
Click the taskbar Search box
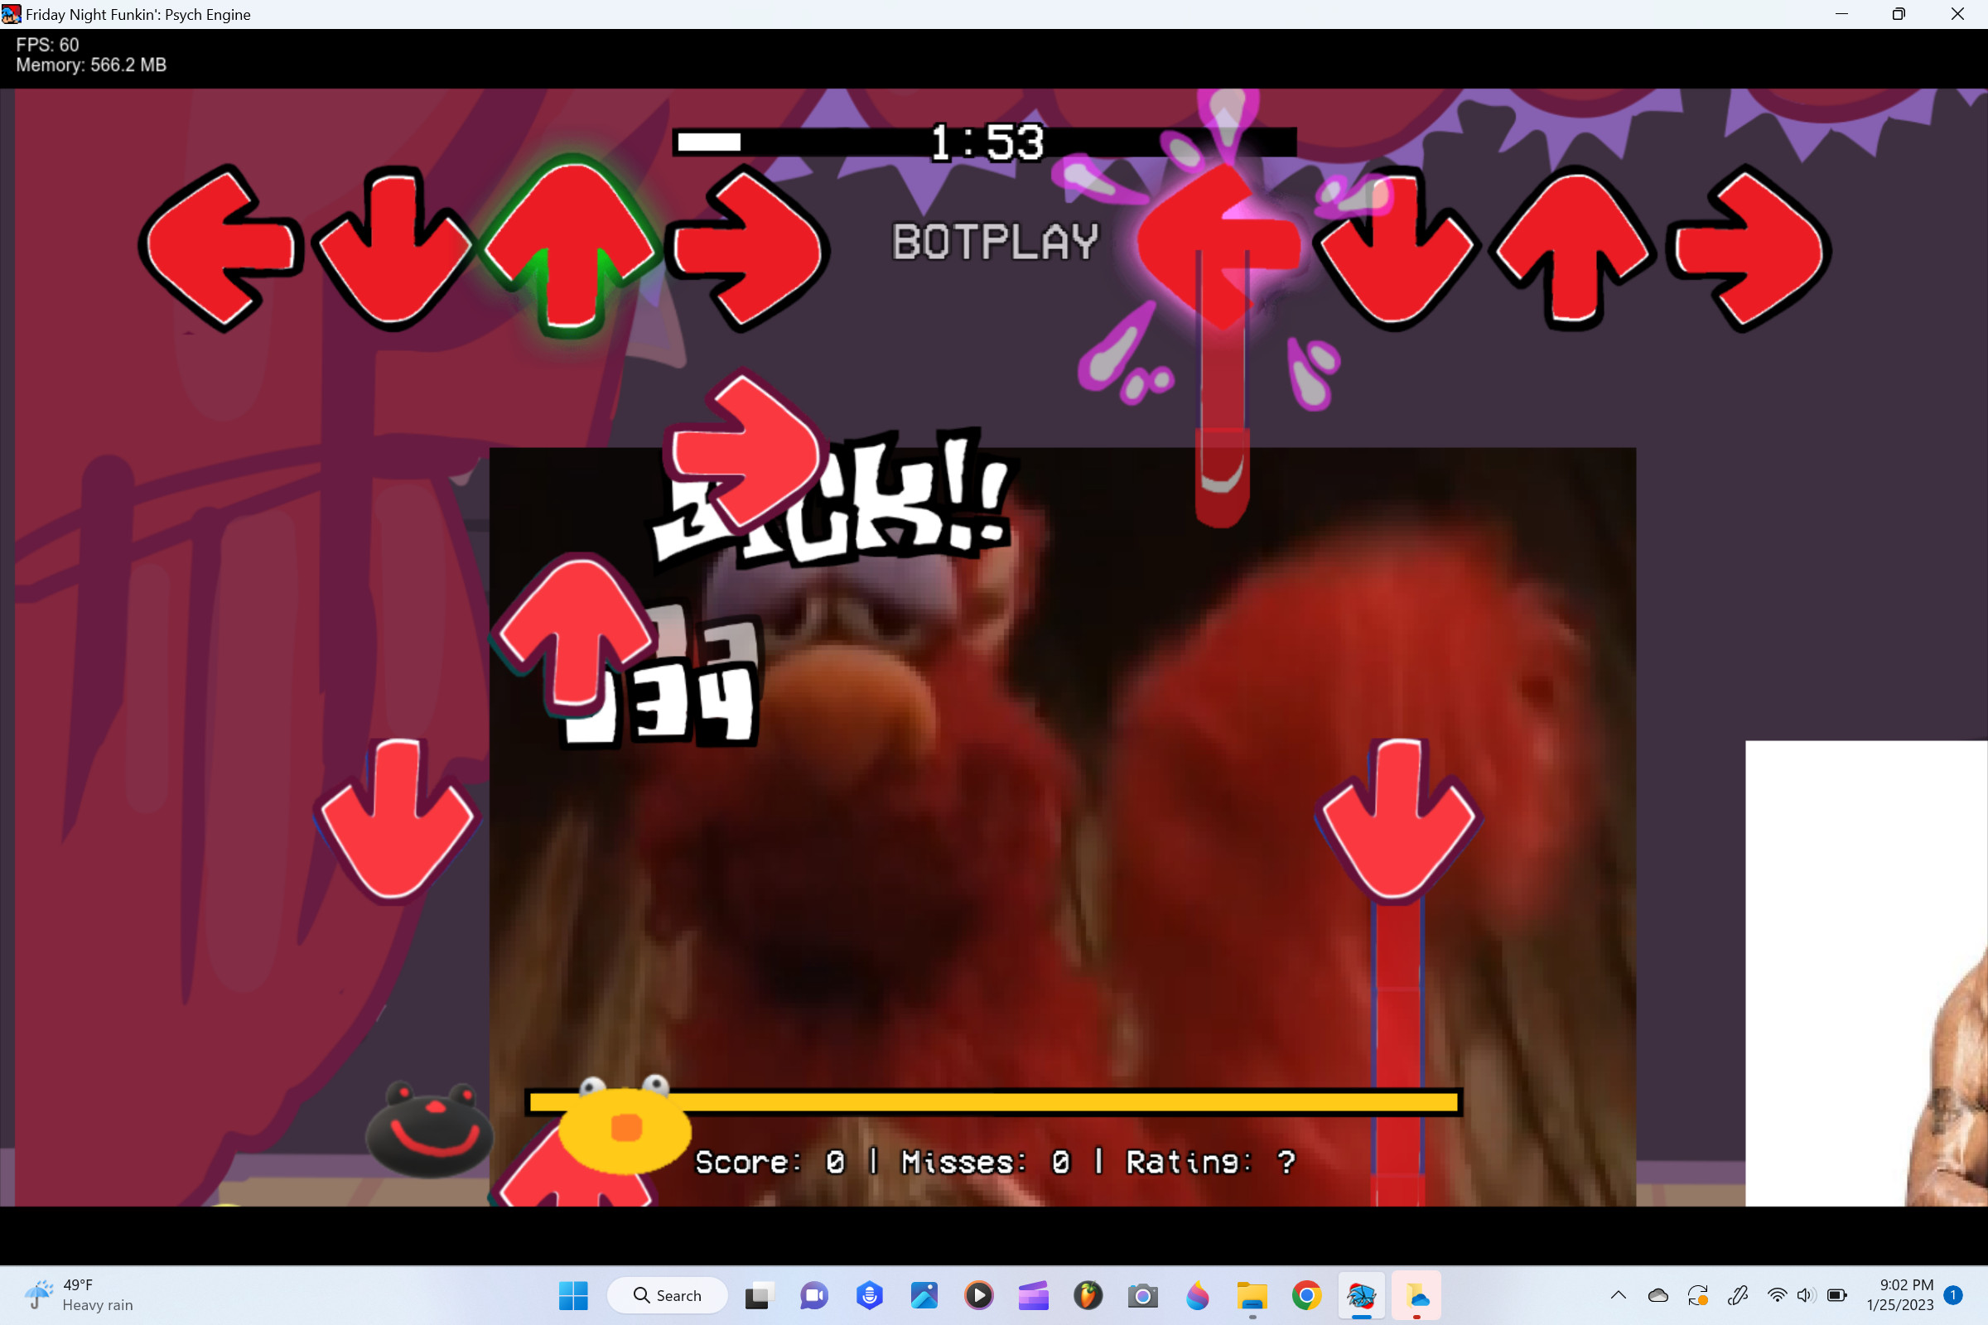668,1295
